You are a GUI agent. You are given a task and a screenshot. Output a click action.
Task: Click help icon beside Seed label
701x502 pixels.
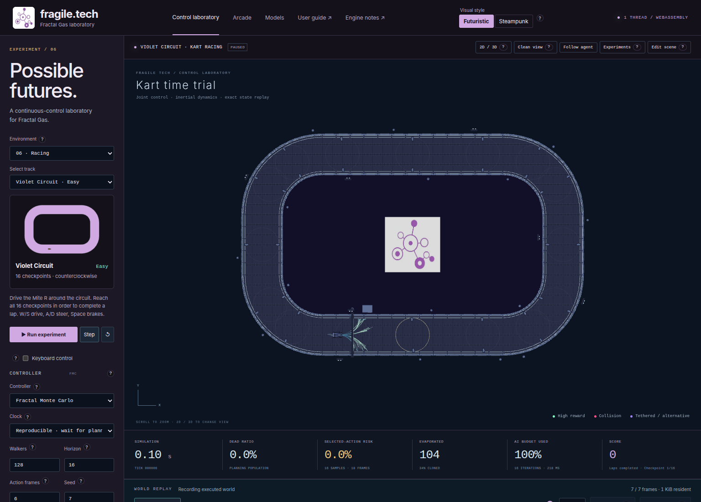81,481
